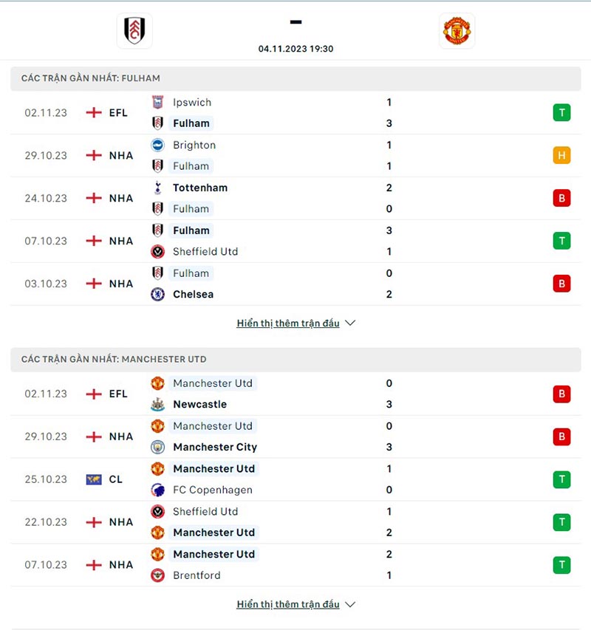Click the Newcastle club logo
The height and width of the screenshot is (630, 591).
pyautogui.click(x=157, y=404)
